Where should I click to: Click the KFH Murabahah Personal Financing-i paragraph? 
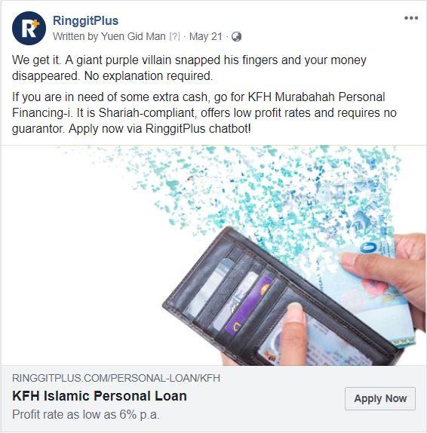[x=204, y=112]
